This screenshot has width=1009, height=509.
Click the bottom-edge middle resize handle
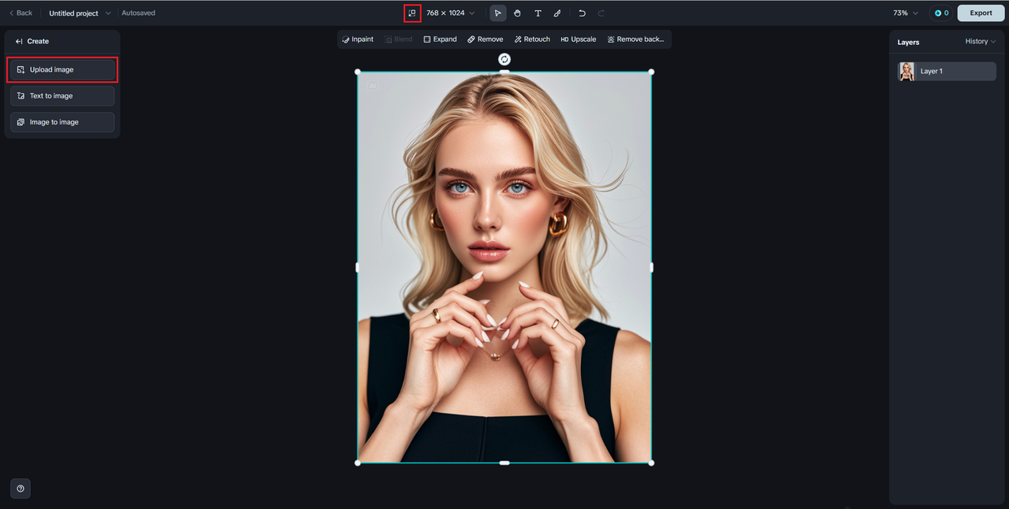504,463
